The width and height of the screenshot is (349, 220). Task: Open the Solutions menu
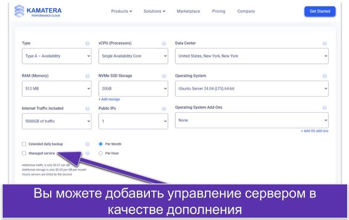(154, 11)
